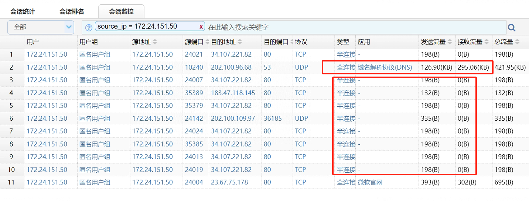Image resolution: width=529 pixels, height=201 pixels.
Task: Select total traffic 421.95(KB) cell
Action: 510,67
